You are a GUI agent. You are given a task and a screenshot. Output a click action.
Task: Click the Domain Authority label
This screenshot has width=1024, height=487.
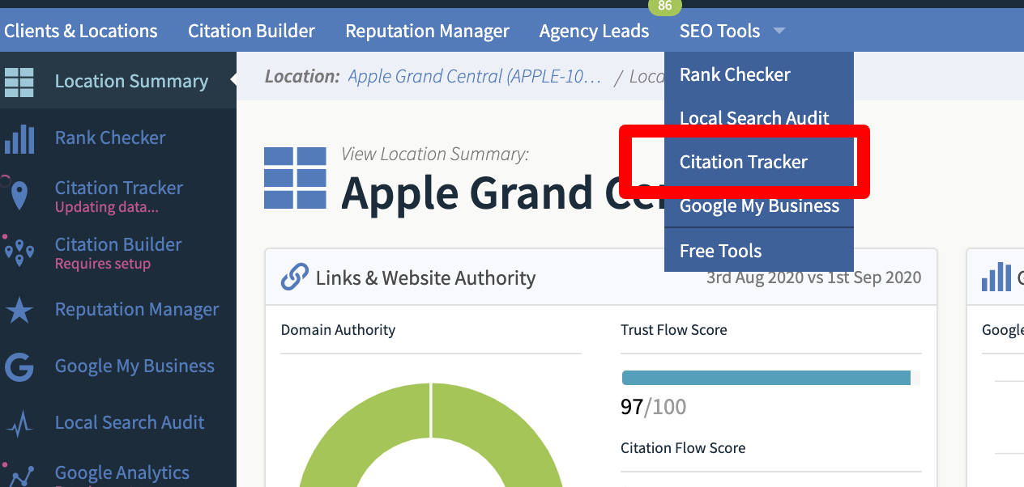coord(338,330)
